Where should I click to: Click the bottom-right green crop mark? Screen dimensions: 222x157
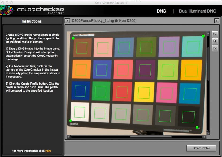(x=197, y=127)
